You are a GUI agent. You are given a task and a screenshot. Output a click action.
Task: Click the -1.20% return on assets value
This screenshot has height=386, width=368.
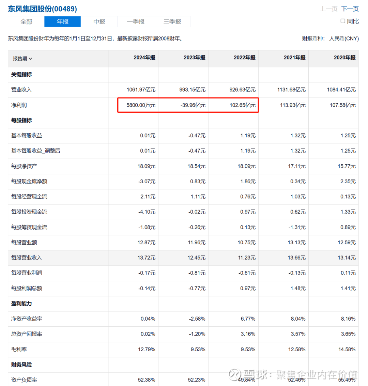(197, 334)
